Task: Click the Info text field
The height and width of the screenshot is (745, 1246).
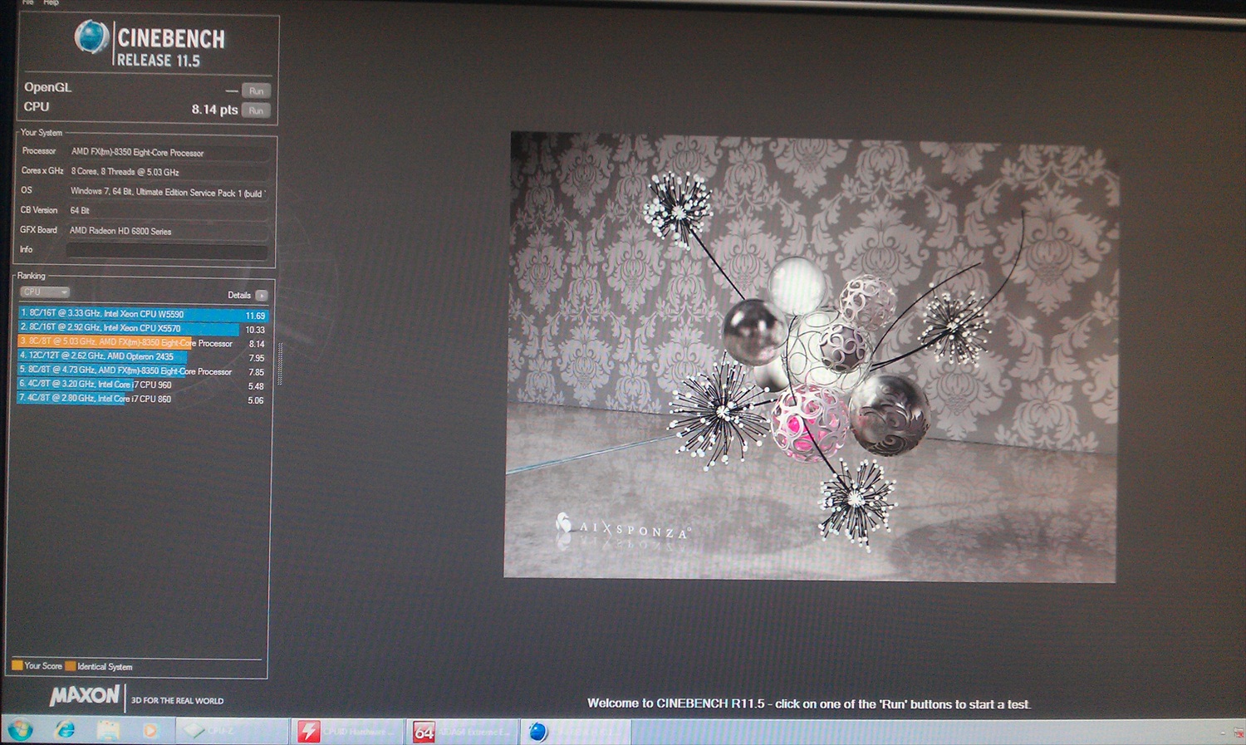Action: [166, 251]
